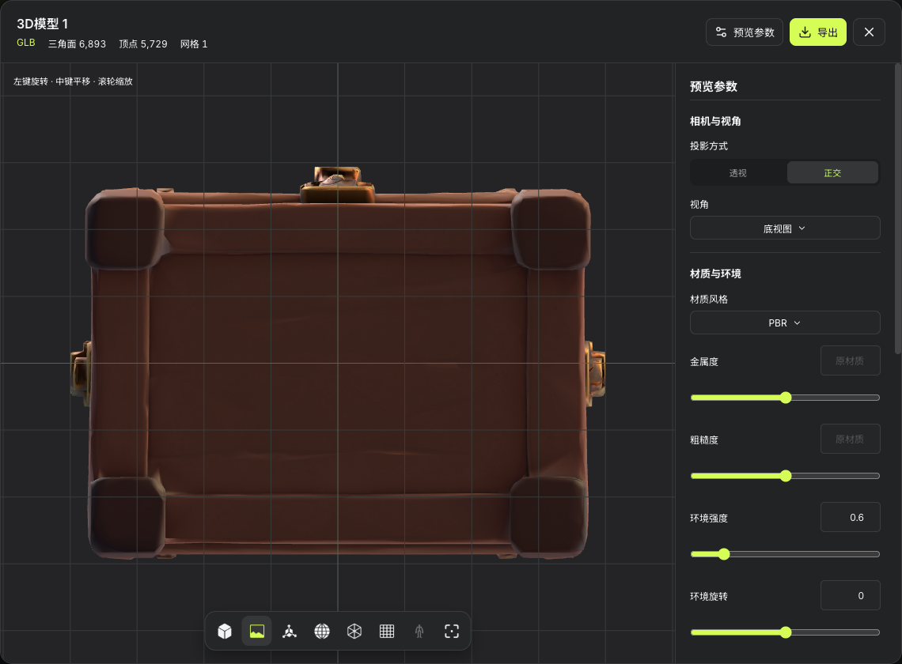The image size is (902, 664).
Task: Click the 3D模型 1 title
Action: pos(43,25)
